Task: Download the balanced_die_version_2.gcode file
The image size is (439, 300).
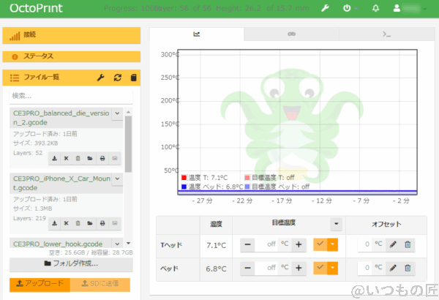Action: pyautogui.click(x=53, y=158)
